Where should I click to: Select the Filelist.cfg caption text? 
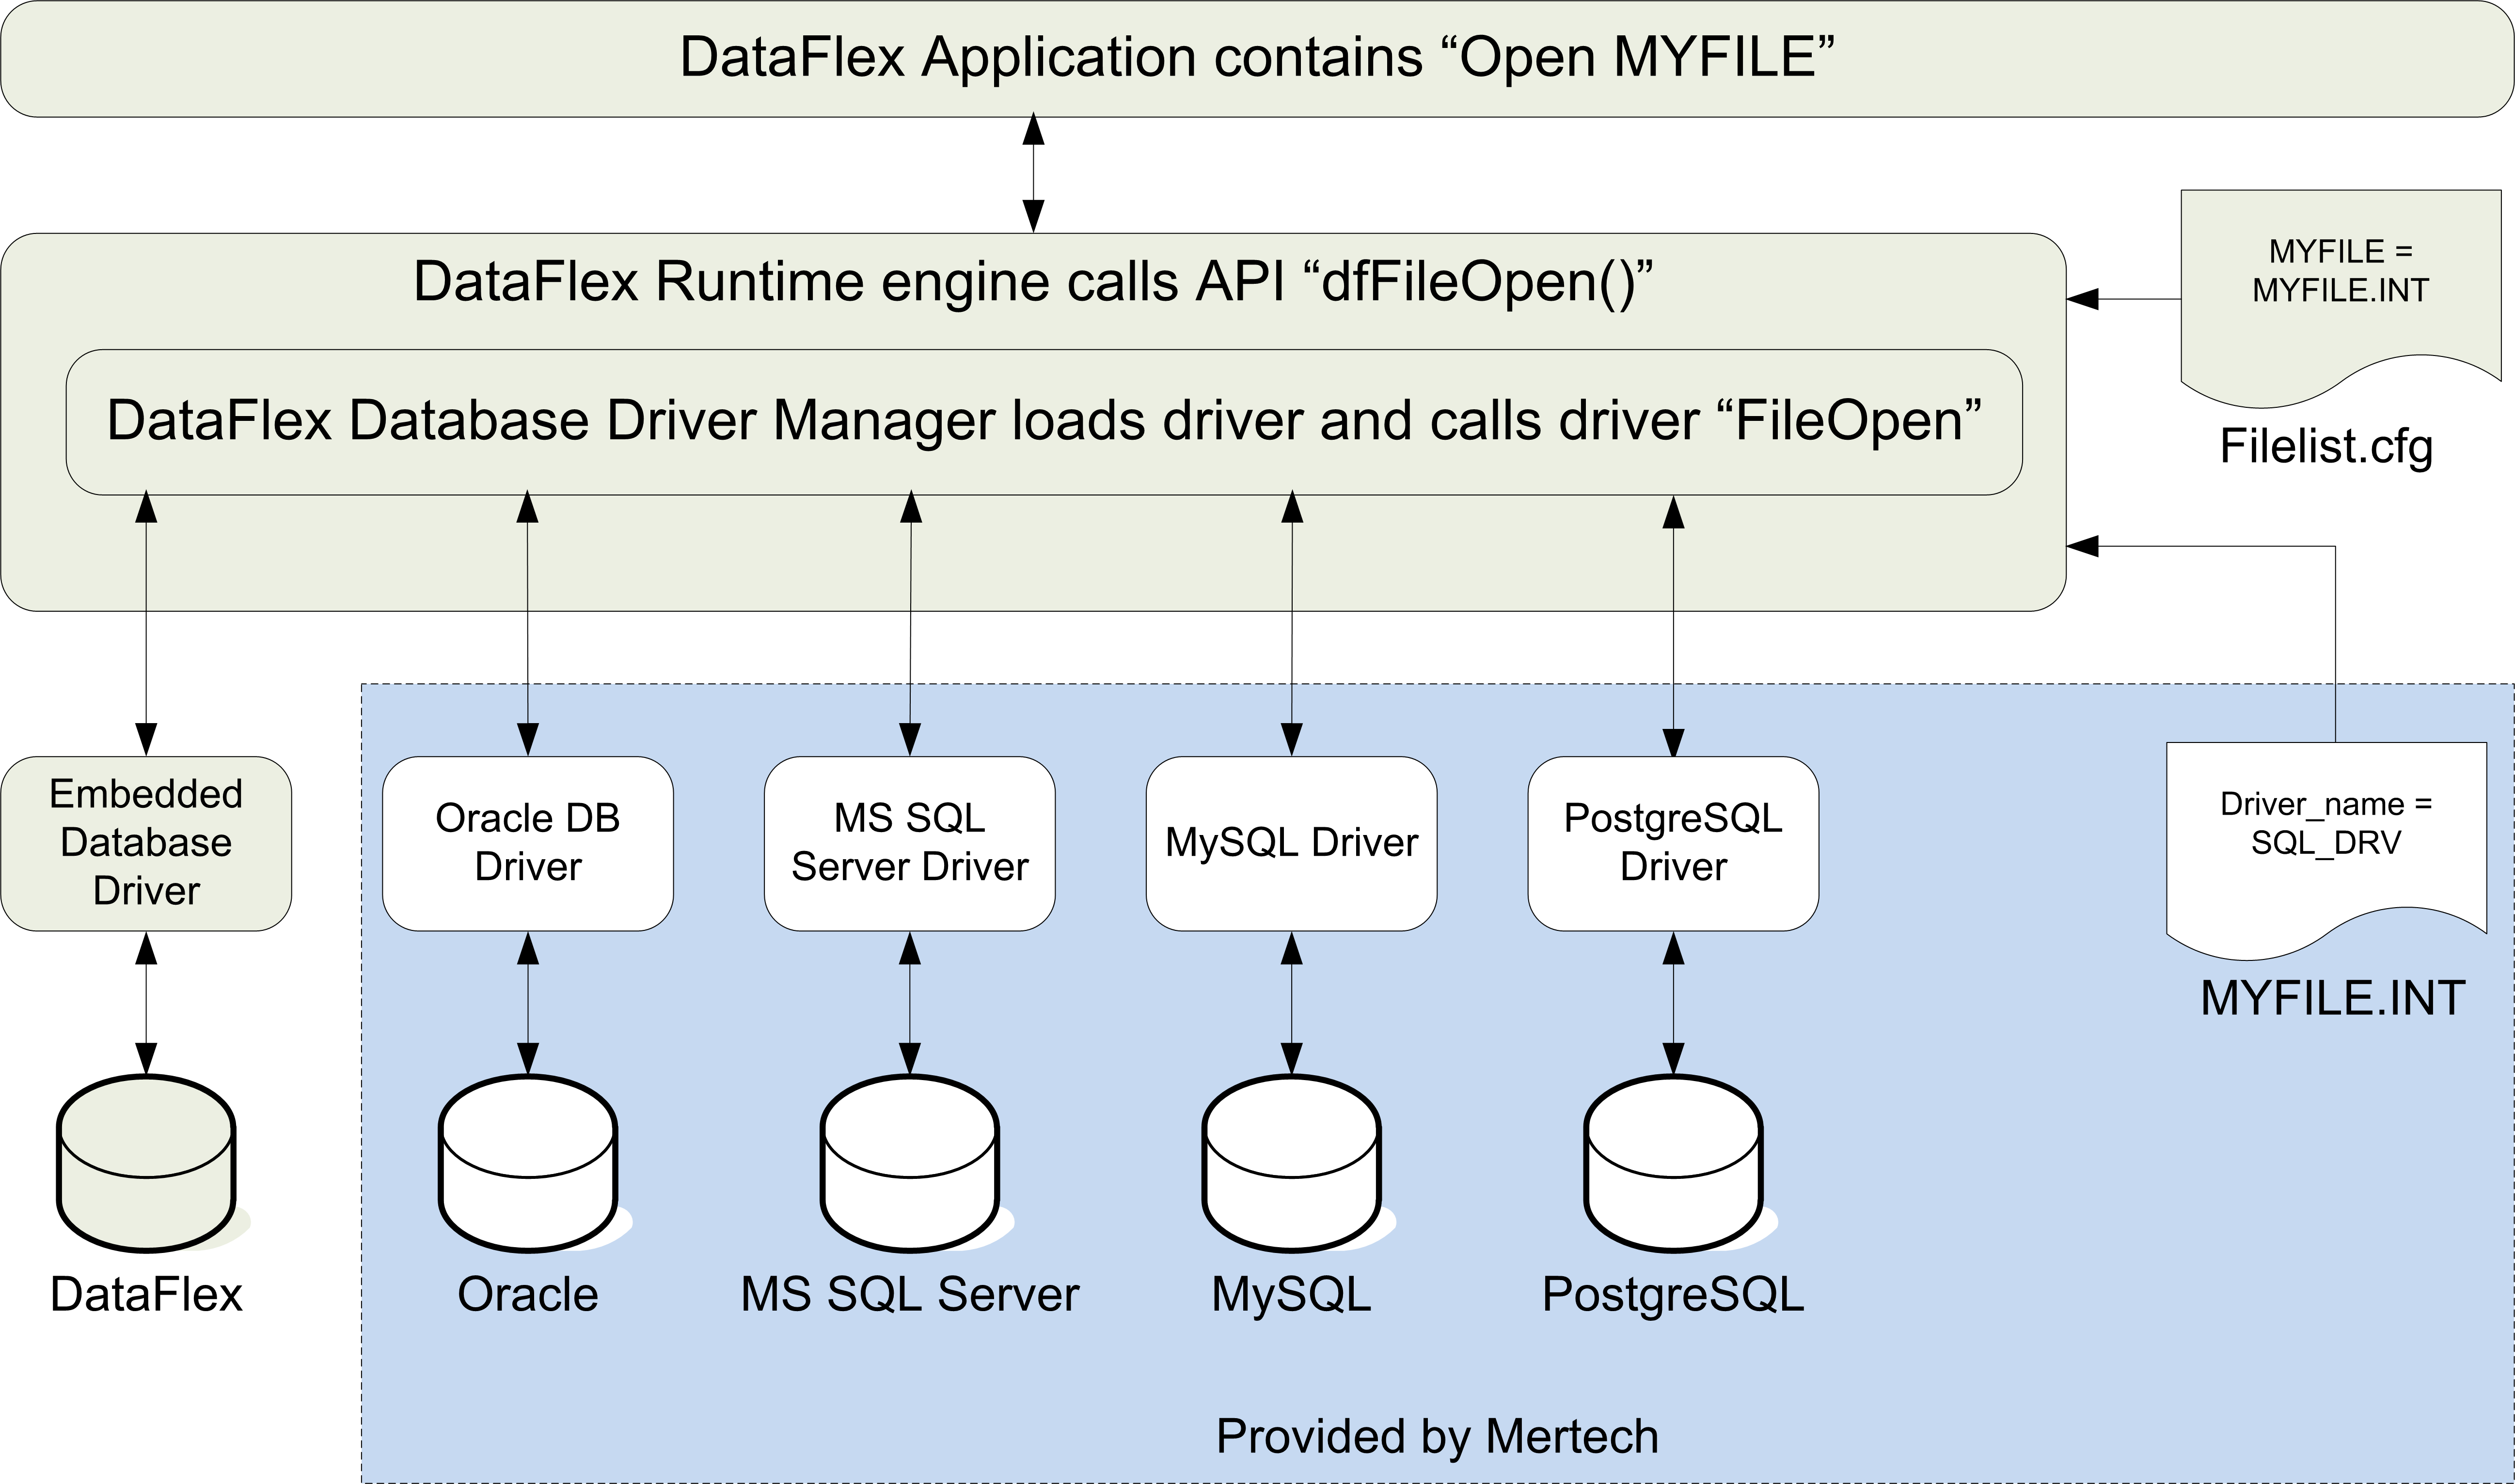[2326, 446]
